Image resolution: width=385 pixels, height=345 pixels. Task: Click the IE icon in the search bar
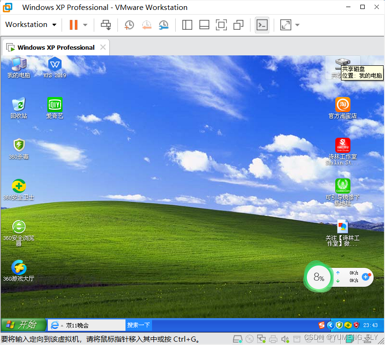tap(54, 326)
